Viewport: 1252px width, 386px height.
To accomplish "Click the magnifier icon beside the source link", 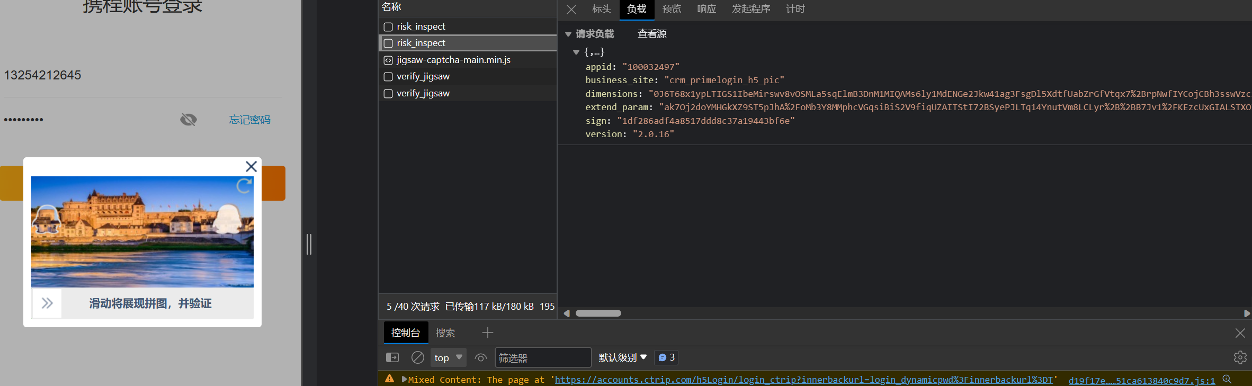I will point(1227,379).
